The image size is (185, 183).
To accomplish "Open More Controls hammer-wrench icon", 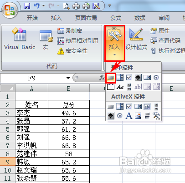I will pos(156,116).
